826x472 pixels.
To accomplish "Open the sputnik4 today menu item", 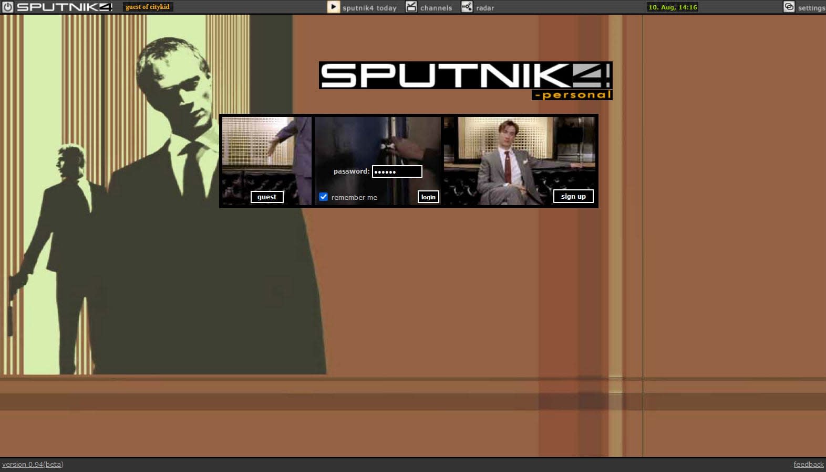I will 369,8.
